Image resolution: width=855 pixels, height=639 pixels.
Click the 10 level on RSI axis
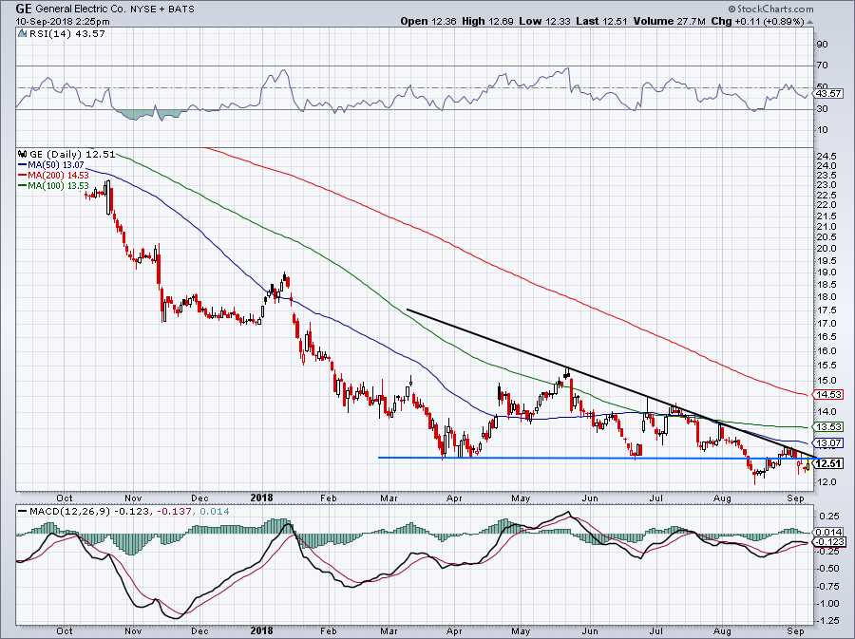click(822, 130)
